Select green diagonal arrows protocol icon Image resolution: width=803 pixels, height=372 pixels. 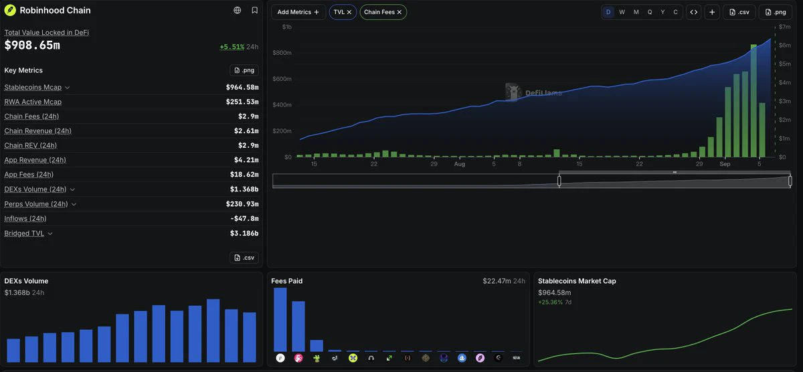pos(389,359)
